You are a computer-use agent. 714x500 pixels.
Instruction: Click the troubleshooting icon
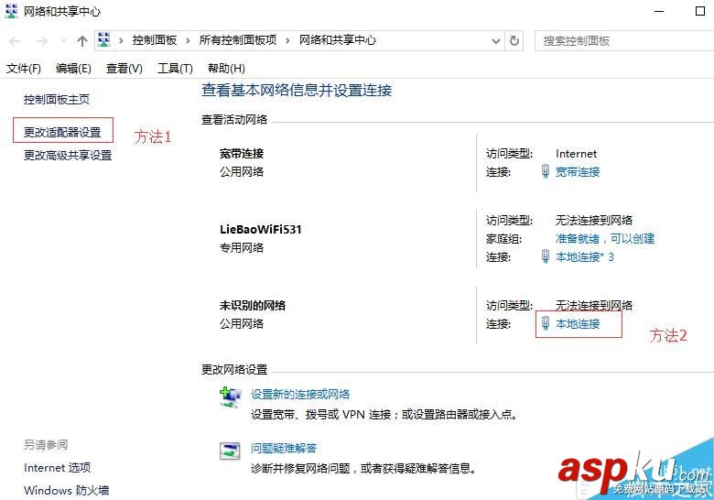[230, 451]
